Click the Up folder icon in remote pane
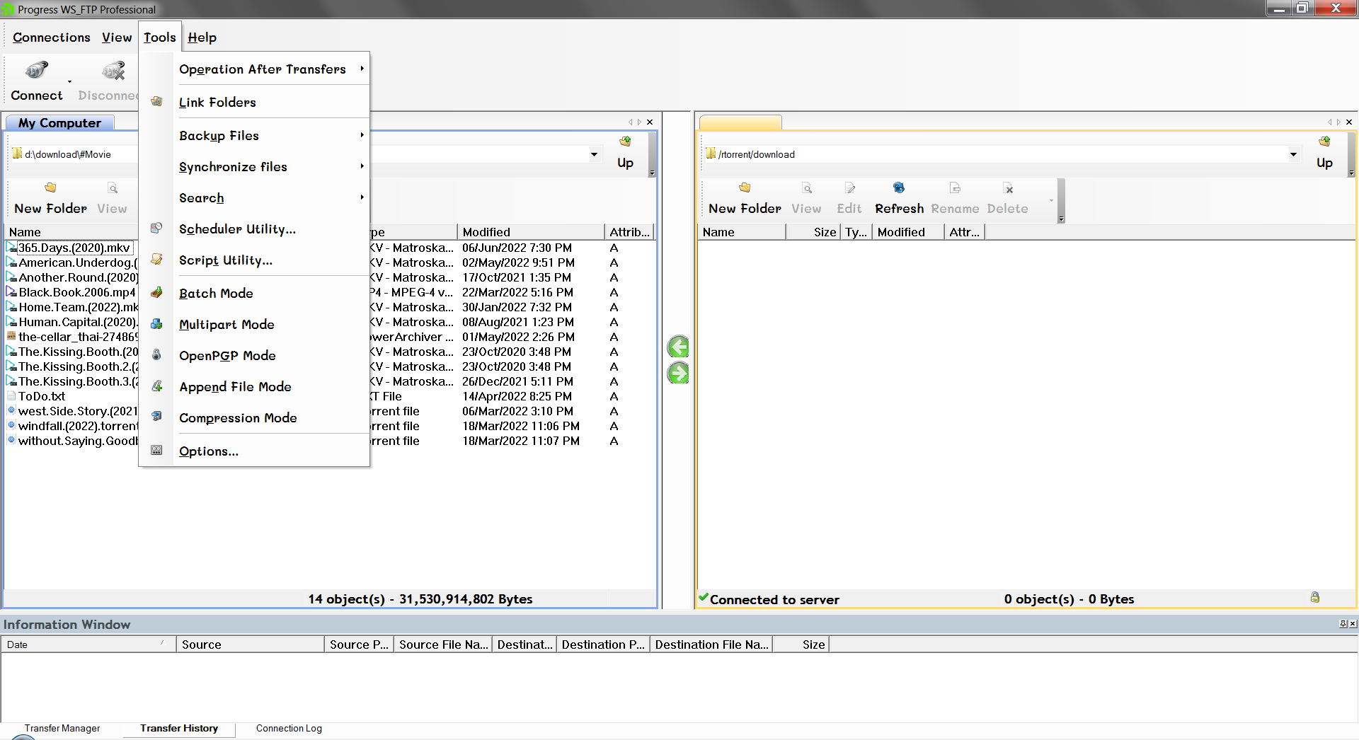 [x=1324, y=141]
